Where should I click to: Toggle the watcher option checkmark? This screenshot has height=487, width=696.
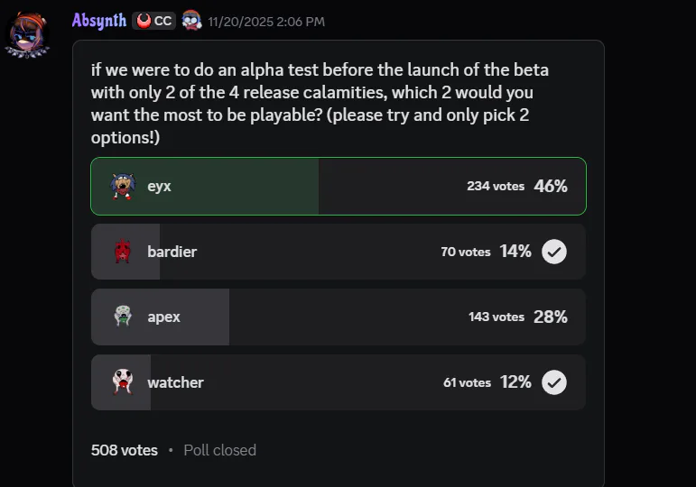pyautogui.click(x=554, y=382)
